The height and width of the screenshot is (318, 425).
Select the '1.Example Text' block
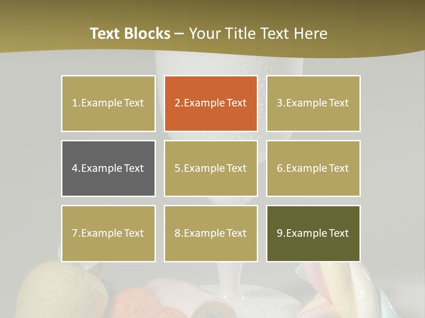108,103
